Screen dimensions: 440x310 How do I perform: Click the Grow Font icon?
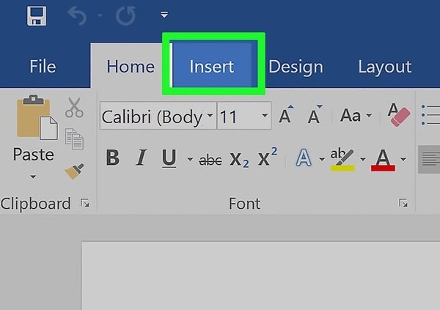click(x=286, y=116)
